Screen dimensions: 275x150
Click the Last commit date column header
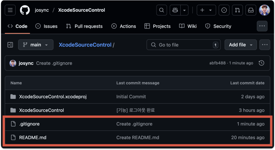247,83
